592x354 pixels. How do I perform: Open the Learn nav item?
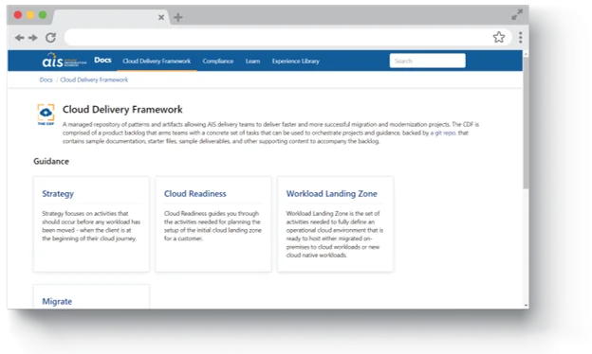(x=252, y=61)
